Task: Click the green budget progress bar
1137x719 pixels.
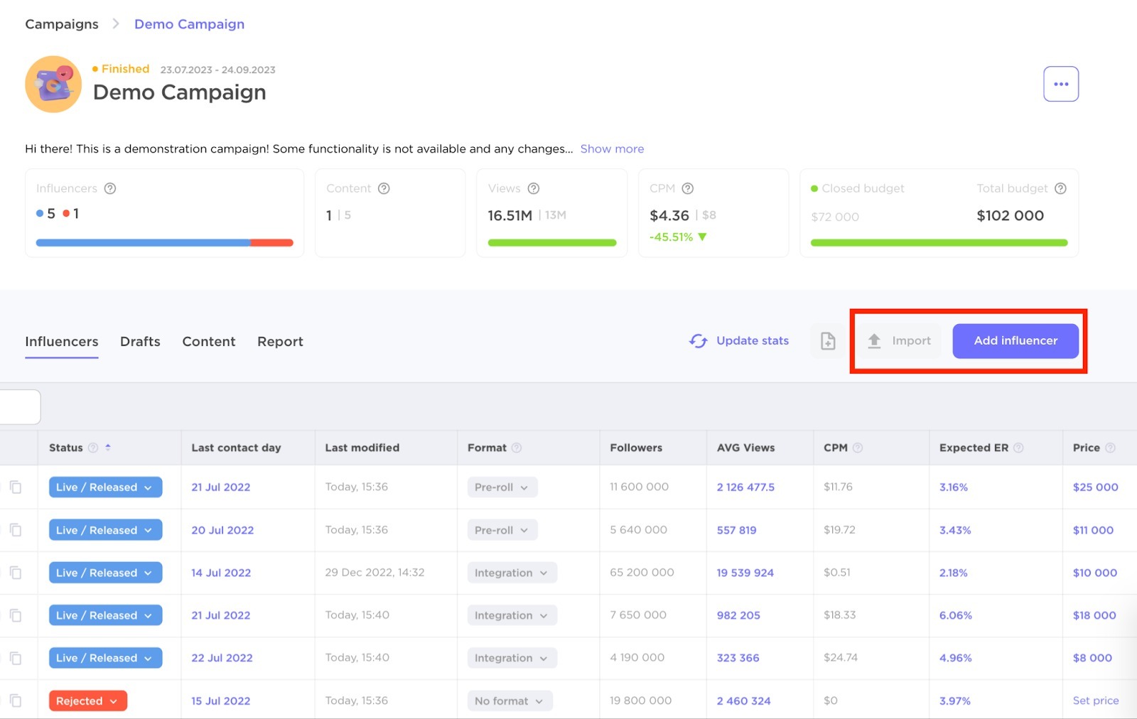Action: (x=938, y=242)
